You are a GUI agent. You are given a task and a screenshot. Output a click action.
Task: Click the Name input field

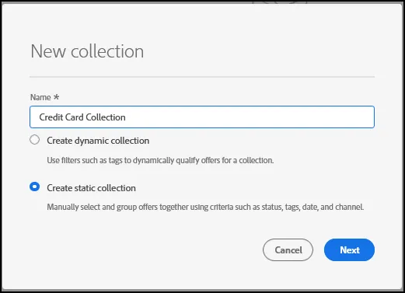[x=202, y=117]
